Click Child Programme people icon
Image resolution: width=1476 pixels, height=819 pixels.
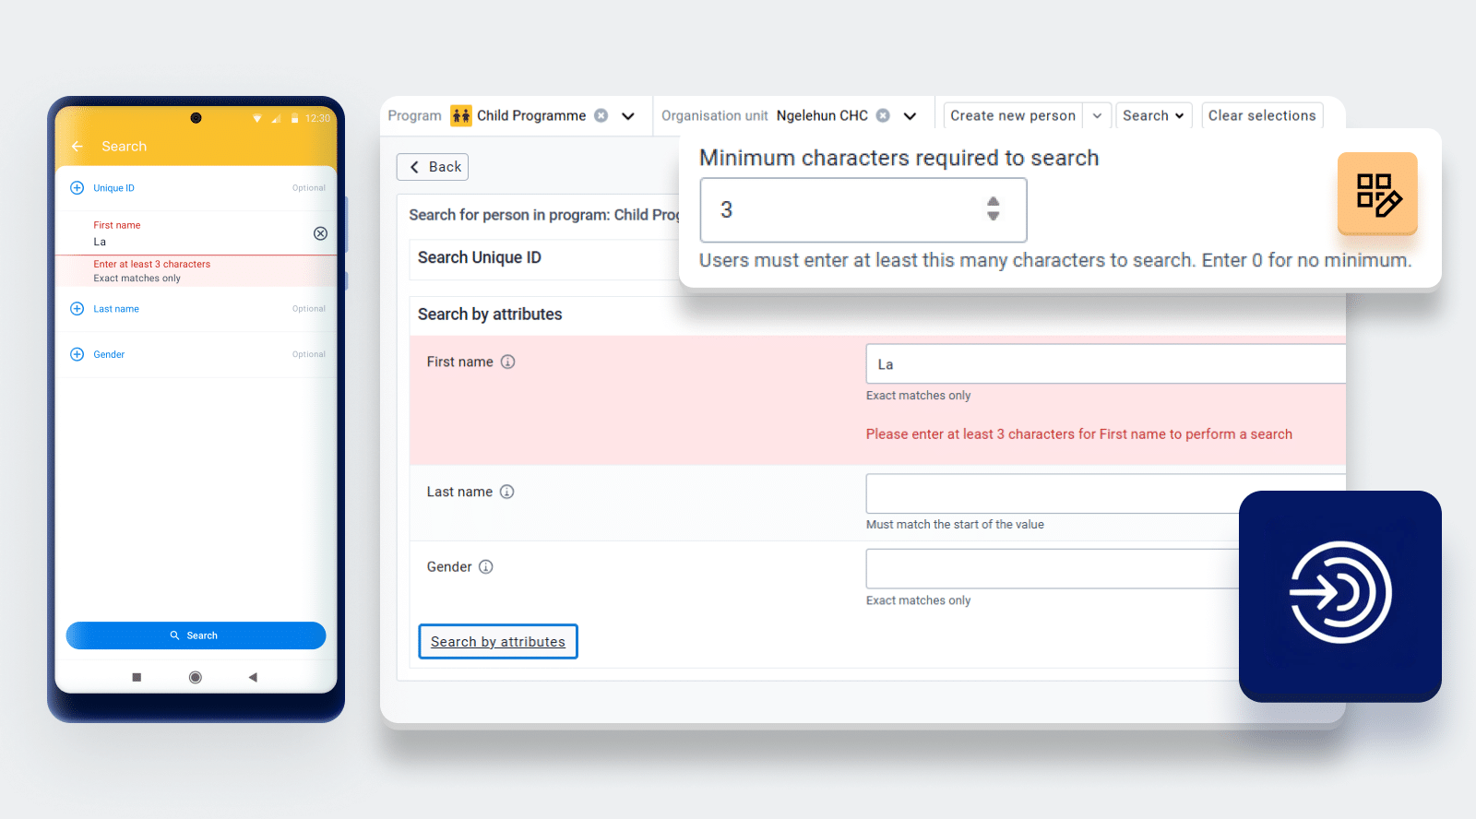click(461, 115)
